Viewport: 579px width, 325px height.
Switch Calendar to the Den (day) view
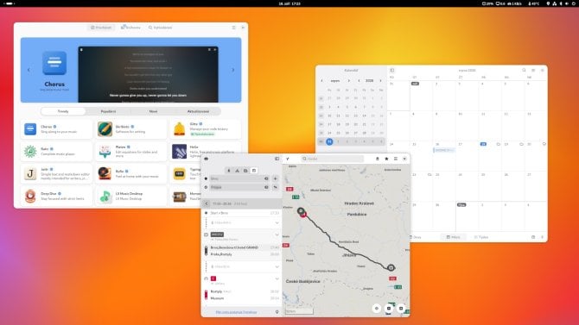point(416,237)
